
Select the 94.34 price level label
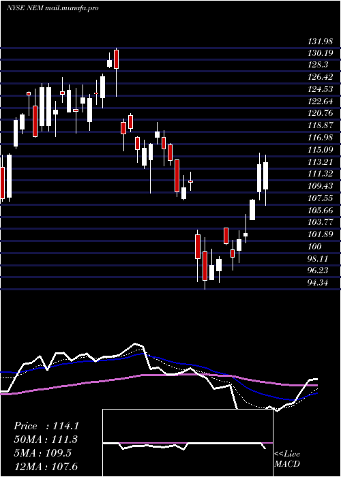click(x=318, y=283)
